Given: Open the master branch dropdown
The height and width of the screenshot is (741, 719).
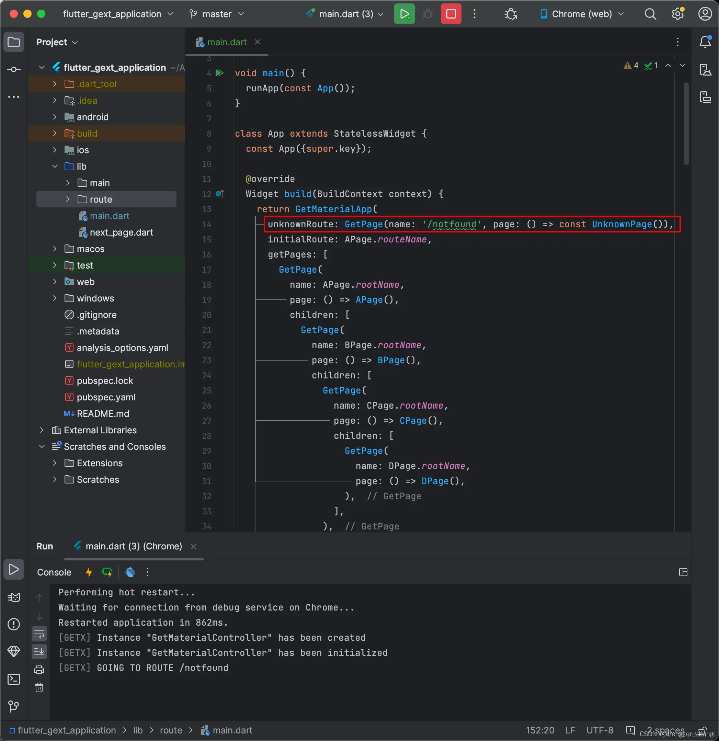Looking at the screenshot, I should point(217,14).
